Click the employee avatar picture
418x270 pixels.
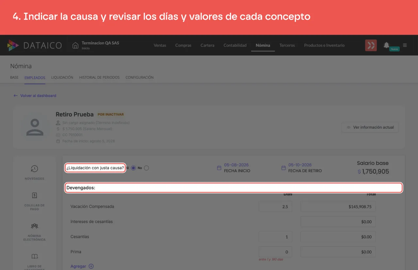pyautogui.click(x=35, y=127)
